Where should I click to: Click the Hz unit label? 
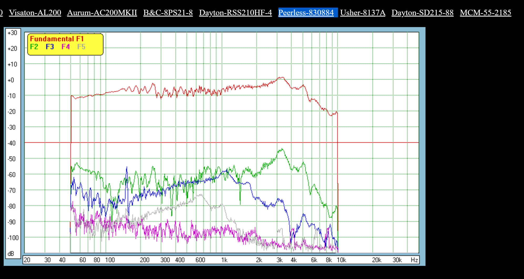[414, 260]
